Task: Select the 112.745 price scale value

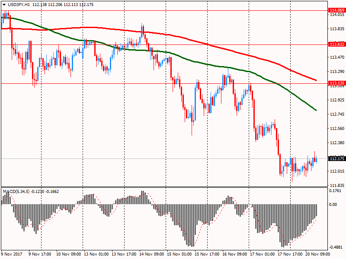Action: coord(337,114)
